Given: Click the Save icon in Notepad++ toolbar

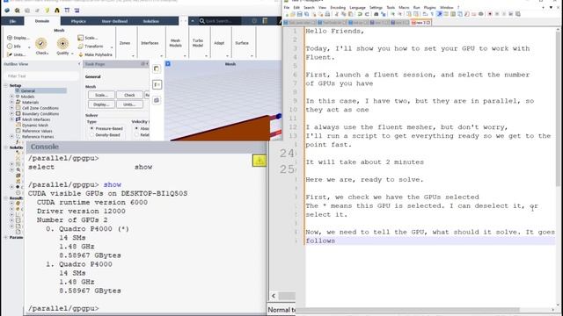Looking at the screenshot, I should coord(300,14).
